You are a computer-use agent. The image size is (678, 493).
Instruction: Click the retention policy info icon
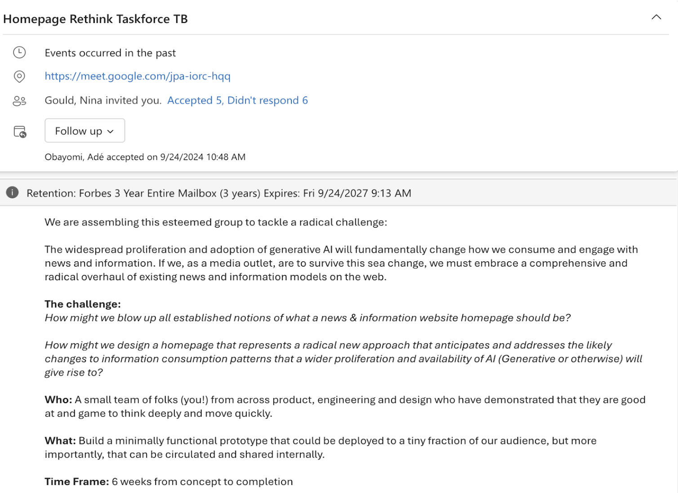click(x=12, y=193)
